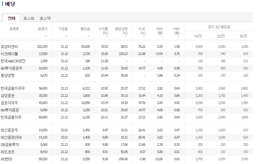Click the 3년전 sub-header
Screen dimensions: 256x164
click(243, 36)
